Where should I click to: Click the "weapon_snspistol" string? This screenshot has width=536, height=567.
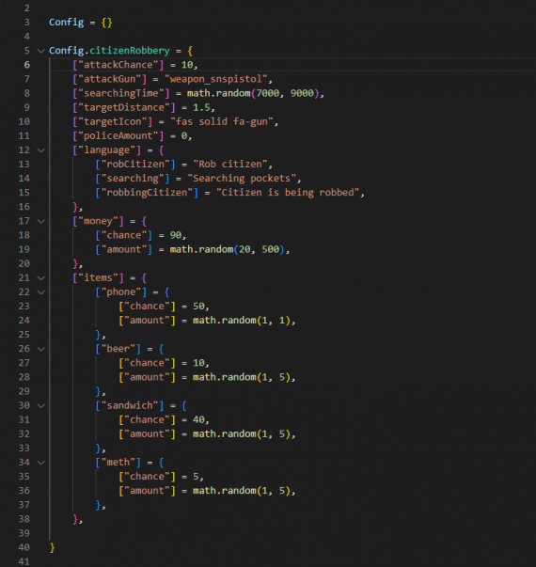click(215, 79)
